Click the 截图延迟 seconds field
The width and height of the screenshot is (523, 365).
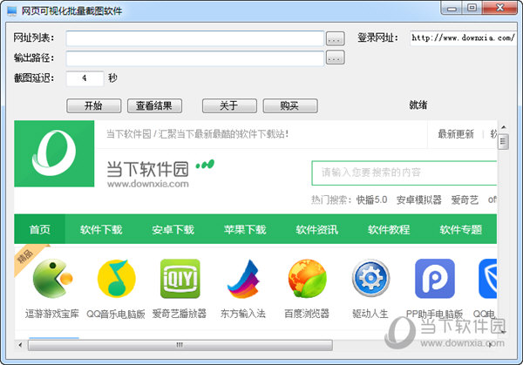point(85,78)
